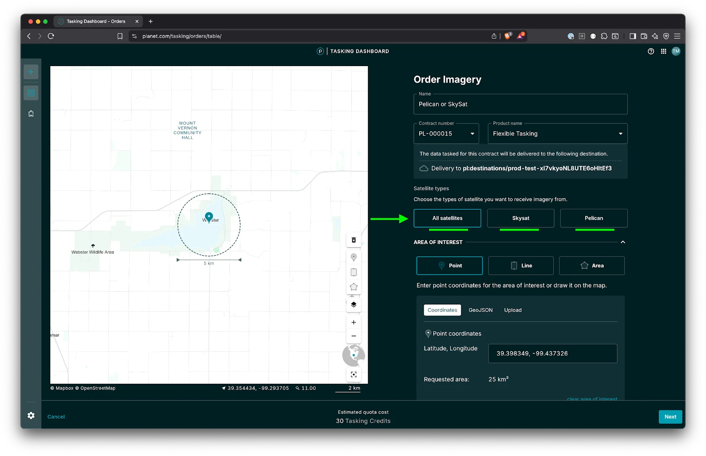Zoom in on the map

353,323
